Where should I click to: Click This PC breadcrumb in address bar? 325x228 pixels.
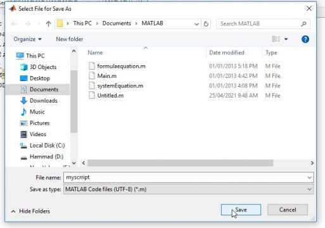[82, 23]
